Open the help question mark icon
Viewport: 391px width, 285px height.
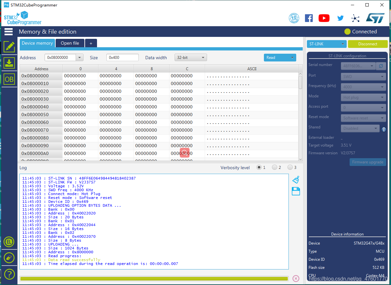coord(9,274)
